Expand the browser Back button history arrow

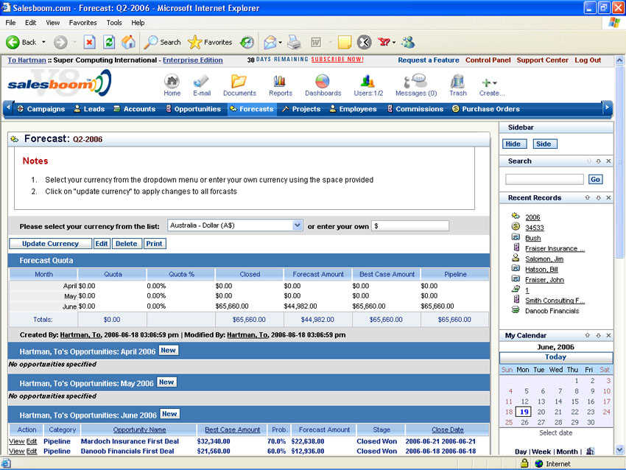click(x=44, y=43)
